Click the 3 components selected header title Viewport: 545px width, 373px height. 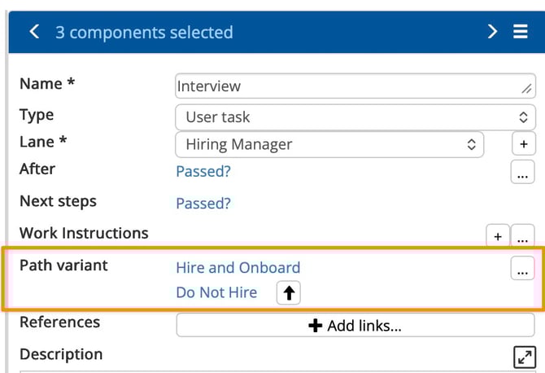[x=144, y=33]
